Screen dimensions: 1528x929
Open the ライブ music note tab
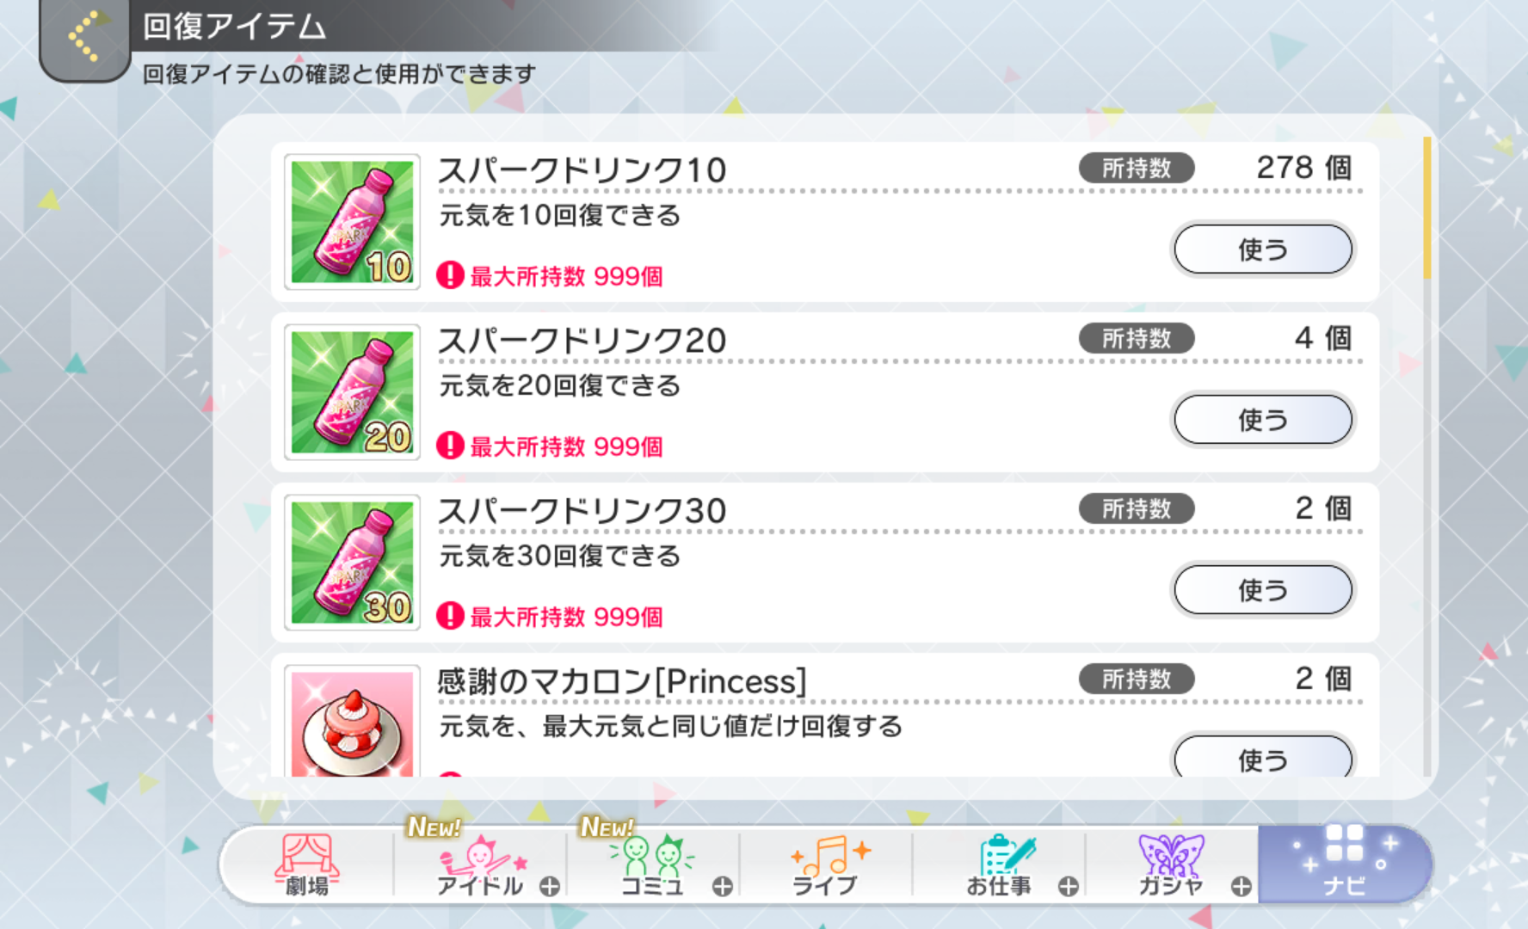(x=826, y=864)
